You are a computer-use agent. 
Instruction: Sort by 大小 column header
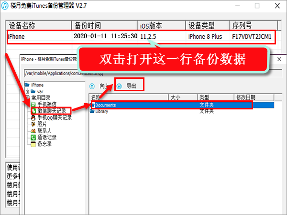183,97
